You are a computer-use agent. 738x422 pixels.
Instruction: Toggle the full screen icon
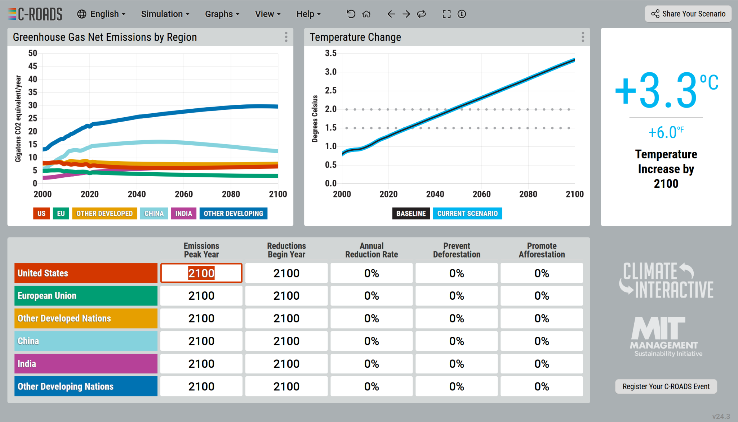(x=446, y=14)
